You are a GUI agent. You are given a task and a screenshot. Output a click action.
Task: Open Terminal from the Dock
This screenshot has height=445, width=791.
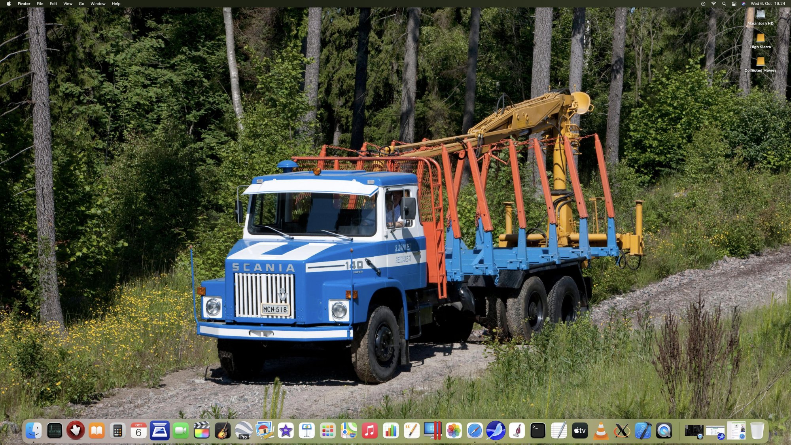(x=538, y=431)
